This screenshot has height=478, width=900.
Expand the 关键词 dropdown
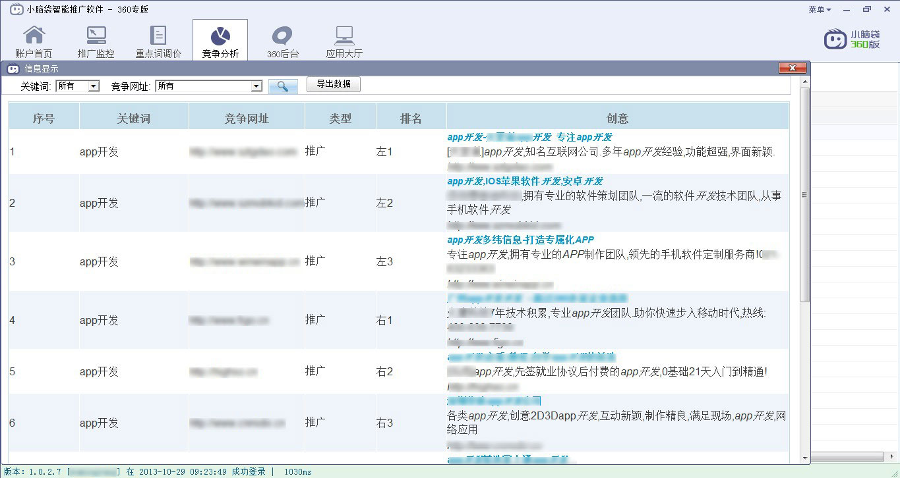pyautogui.click(x=94, y=86)
